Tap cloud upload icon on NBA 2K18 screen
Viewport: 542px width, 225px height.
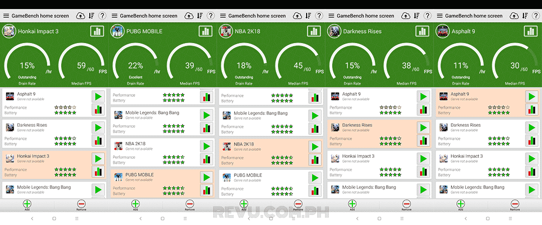coord(297,16)
